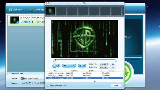This screenshot has height=90, width=160.
Task: Click the film clip icon before filename
Action: coord(21,18)
